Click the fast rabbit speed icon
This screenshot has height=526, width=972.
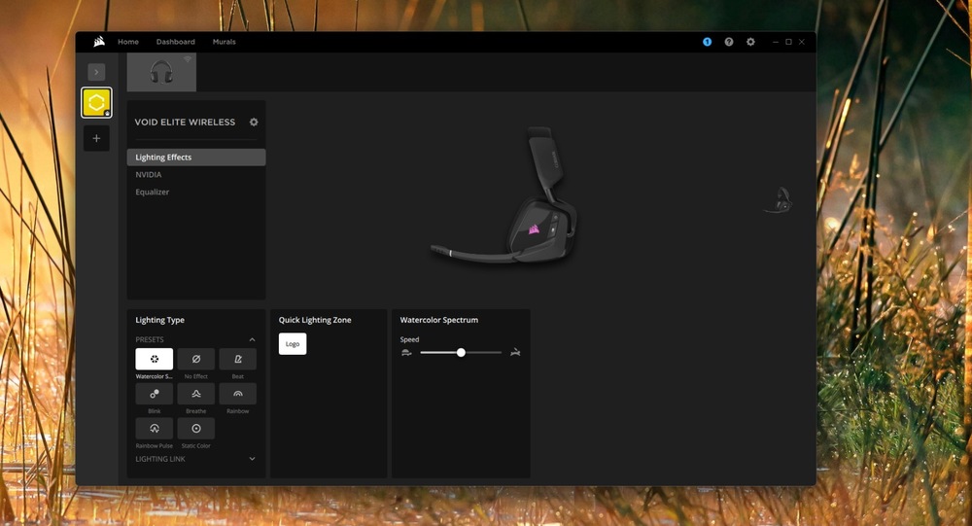click(515, 352)
